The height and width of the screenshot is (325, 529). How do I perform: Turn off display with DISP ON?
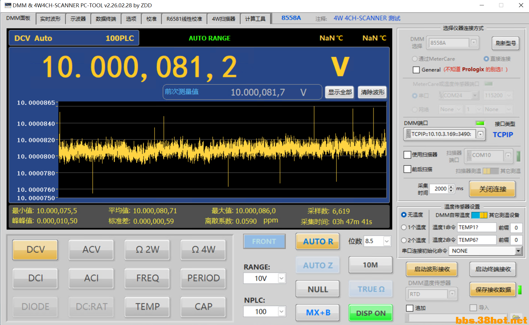click(x=370, y=313)
